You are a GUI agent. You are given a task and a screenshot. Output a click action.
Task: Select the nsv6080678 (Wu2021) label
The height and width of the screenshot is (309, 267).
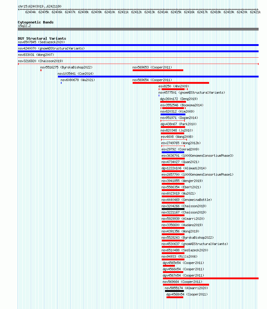coord(78,80)
